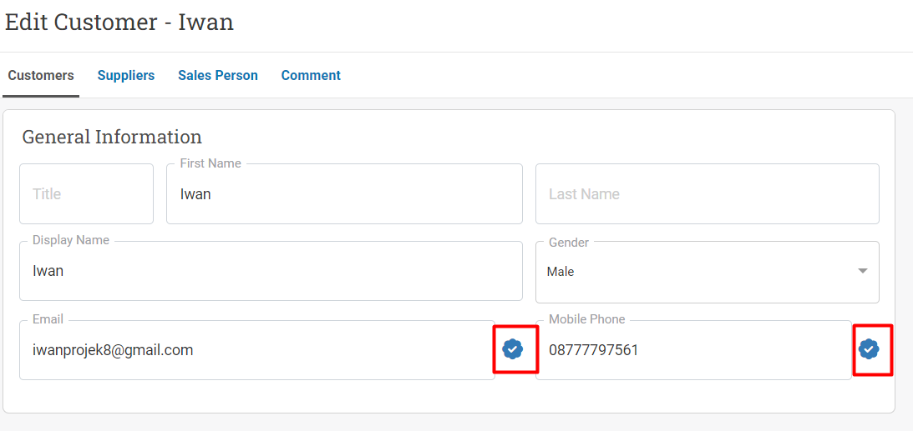This screenshot has height=431, width=913.
Task: Click the Display Name field
Action: [x=271, y=271]
